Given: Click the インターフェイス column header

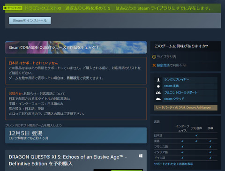Looking at the screenshot, I should coord(182,128).
